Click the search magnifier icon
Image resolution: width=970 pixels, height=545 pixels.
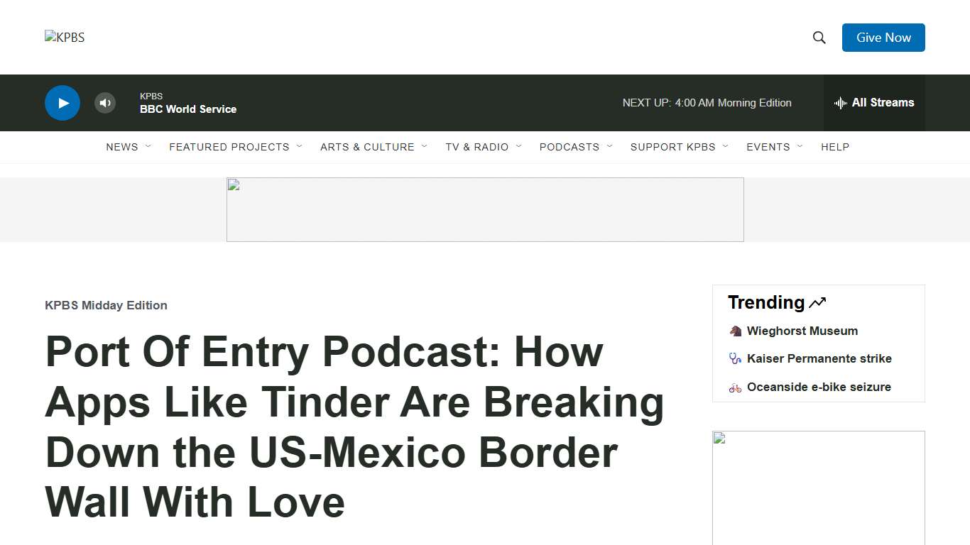point(819,37)
